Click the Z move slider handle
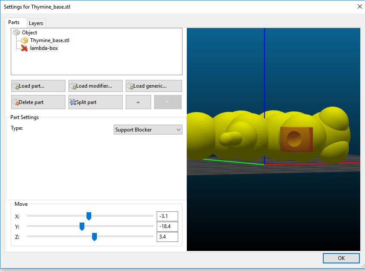365x272 pixels. pos(94,237)
